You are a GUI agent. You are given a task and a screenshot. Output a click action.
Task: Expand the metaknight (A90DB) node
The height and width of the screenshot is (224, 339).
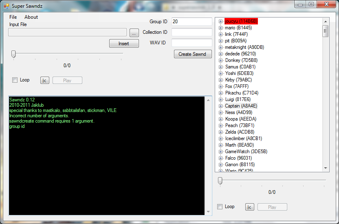point(220,47)
